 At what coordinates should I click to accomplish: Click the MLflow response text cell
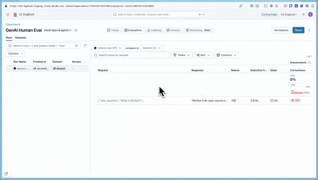click(209, 100)
